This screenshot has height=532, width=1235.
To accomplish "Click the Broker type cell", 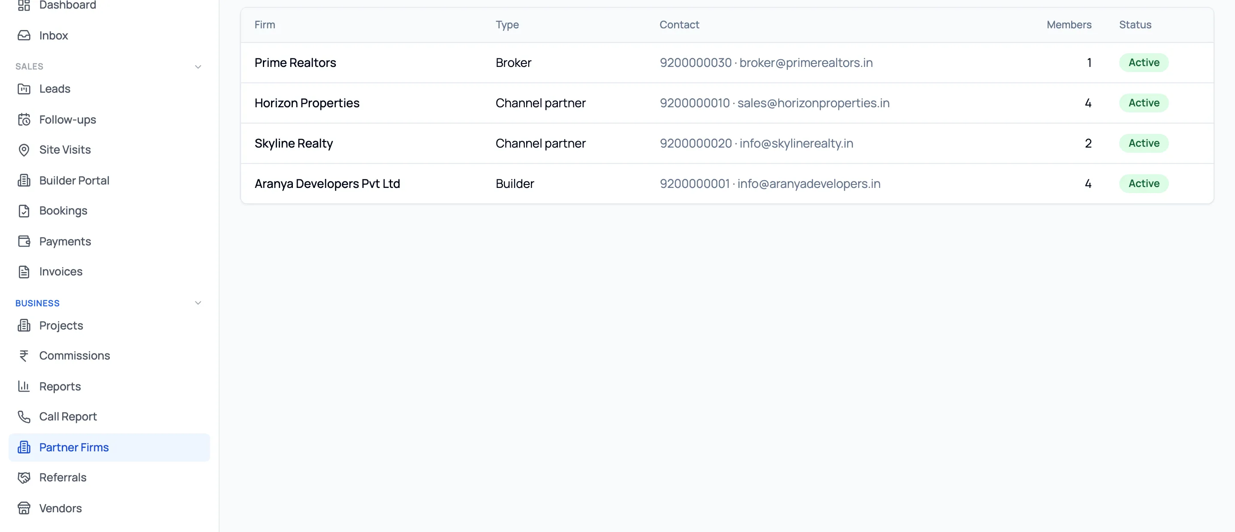I will [513, 62].
